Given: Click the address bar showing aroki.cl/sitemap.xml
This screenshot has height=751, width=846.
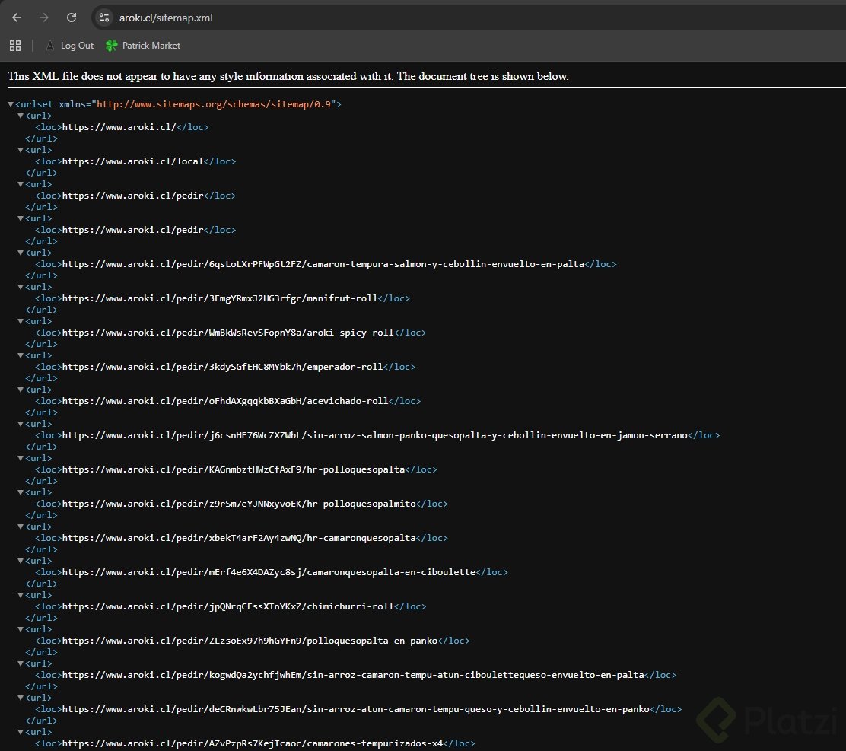Looking at the screenshot, I should click(x=469, y=18).
